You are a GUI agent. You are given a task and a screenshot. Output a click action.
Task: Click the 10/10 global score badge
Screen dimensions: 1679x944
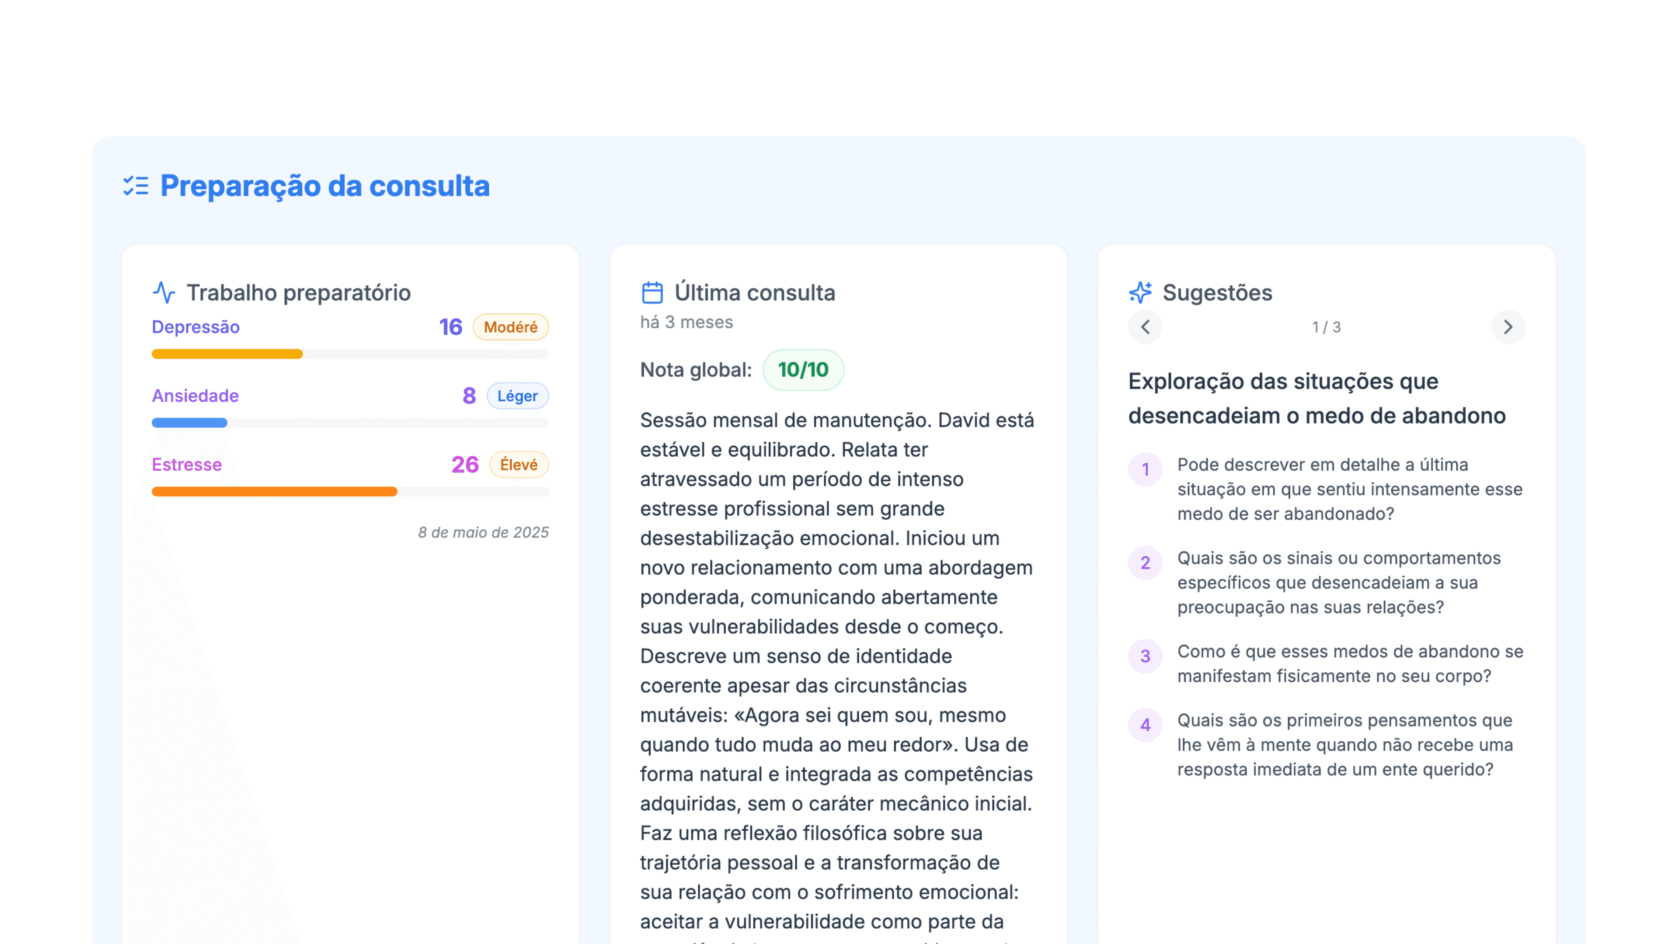click(x=803, y=370)
